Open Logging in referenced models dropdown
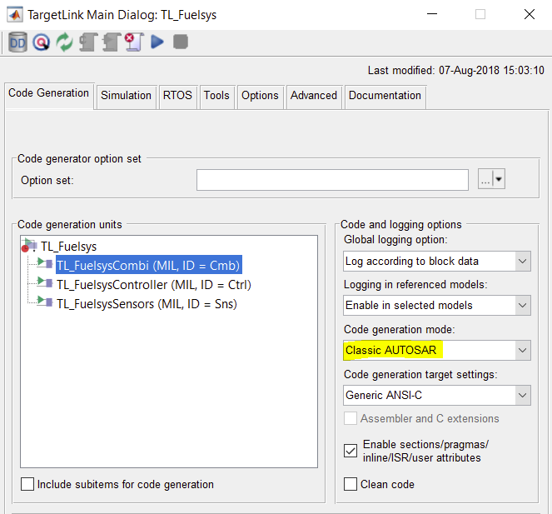Image resolution: width=552 pixels, height=514 pixels. coord(437,305)
